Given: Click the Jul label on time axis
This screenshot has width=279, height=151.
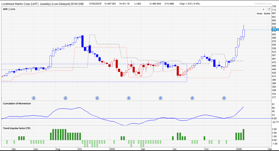Looking at the screenshot, I should tap(175, 149).
